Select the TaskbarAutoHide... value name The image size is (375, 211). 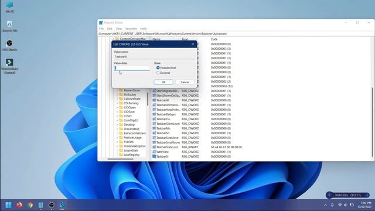coord(168,110)
